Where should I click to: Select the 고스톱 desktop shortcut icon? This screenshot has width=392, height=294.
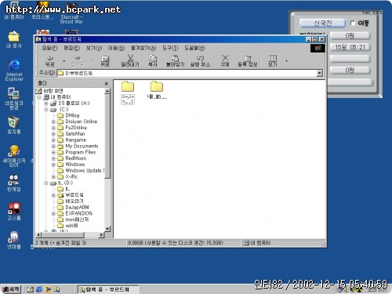click(14, 212)
